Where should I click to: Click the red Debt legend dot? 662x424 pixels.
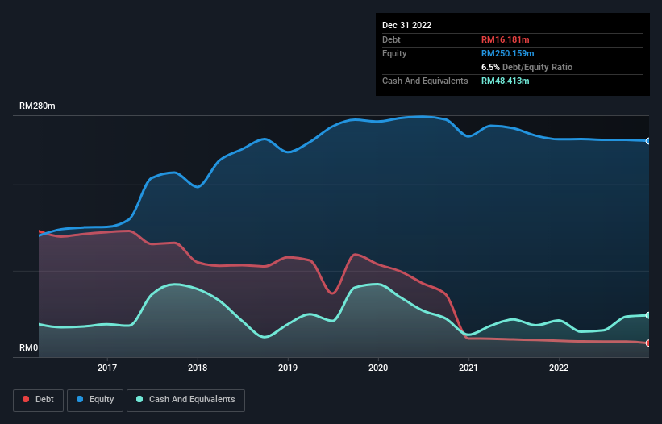coord(26,399)
